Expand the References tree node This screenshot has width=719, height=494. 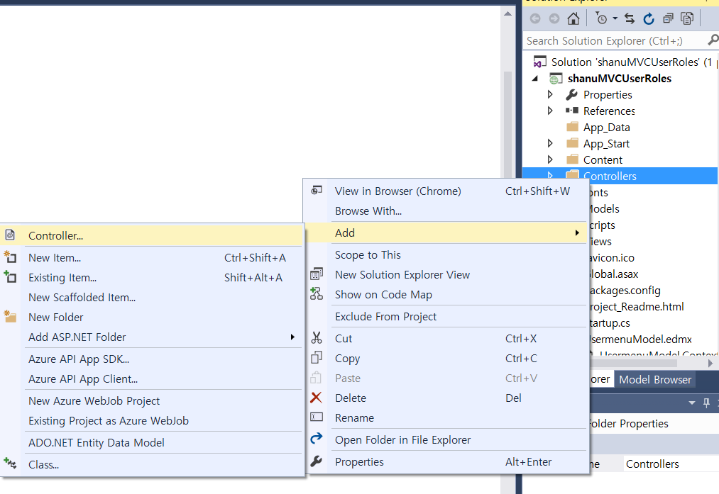coord(550,111)
